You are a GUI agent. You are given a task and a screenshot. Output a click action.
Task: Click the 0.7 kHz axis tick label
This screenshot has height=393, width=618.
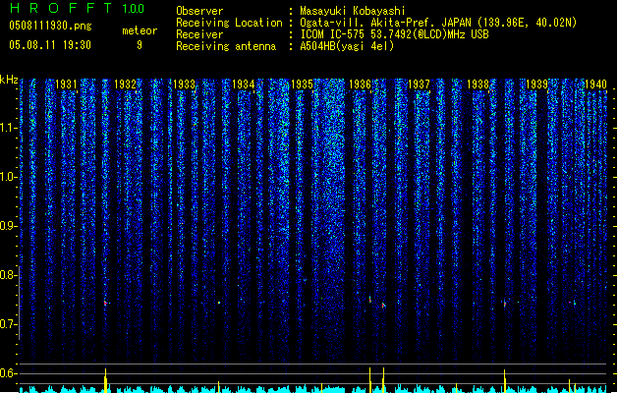(x=8, y=324)
